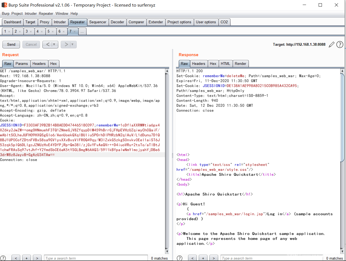The width and height of the screenshot is (346, 261).
Task: Switch response view to Render
Action: click(x=240, y=64)
